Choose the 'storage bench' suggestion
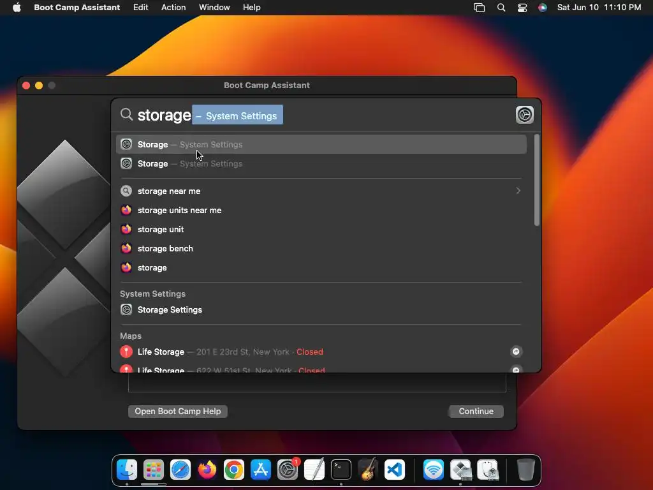 (321, 248)
